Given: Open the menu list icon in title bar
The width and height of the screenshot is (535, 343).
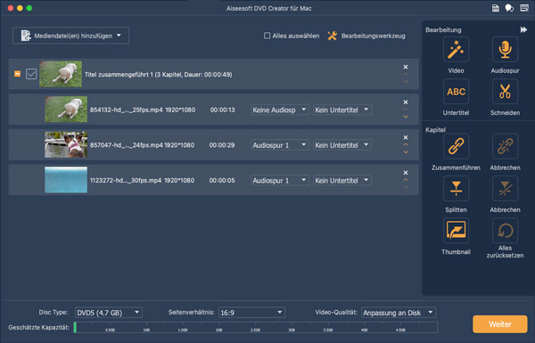Looking at the screenshot, I should pyautogui.click(x=524, y=8).
